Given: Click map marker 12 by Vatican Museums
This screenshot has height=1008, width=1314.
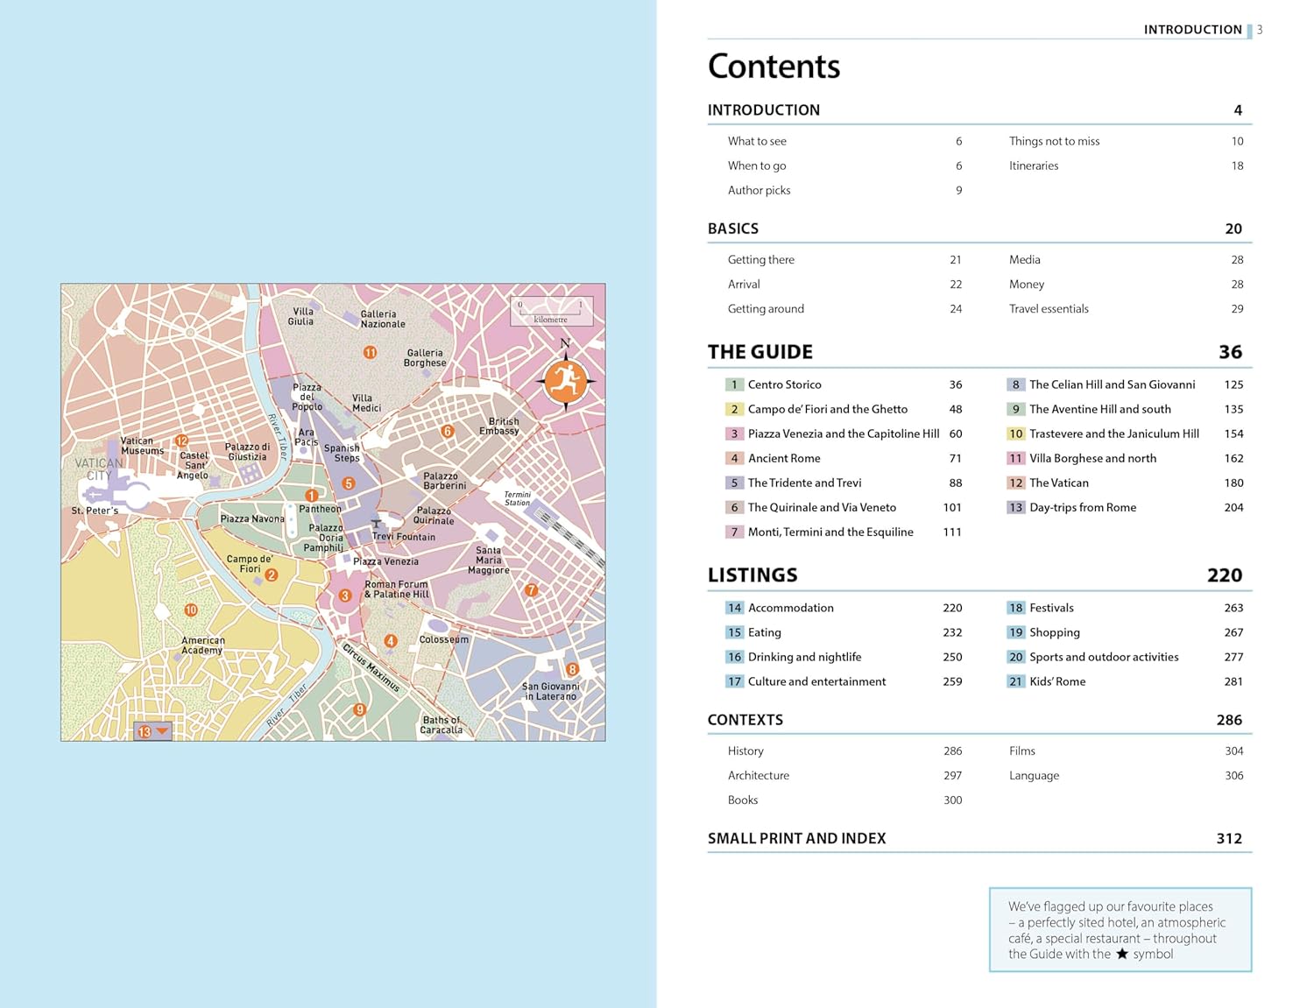Looking at the screenshot, I should click(181, 441).
